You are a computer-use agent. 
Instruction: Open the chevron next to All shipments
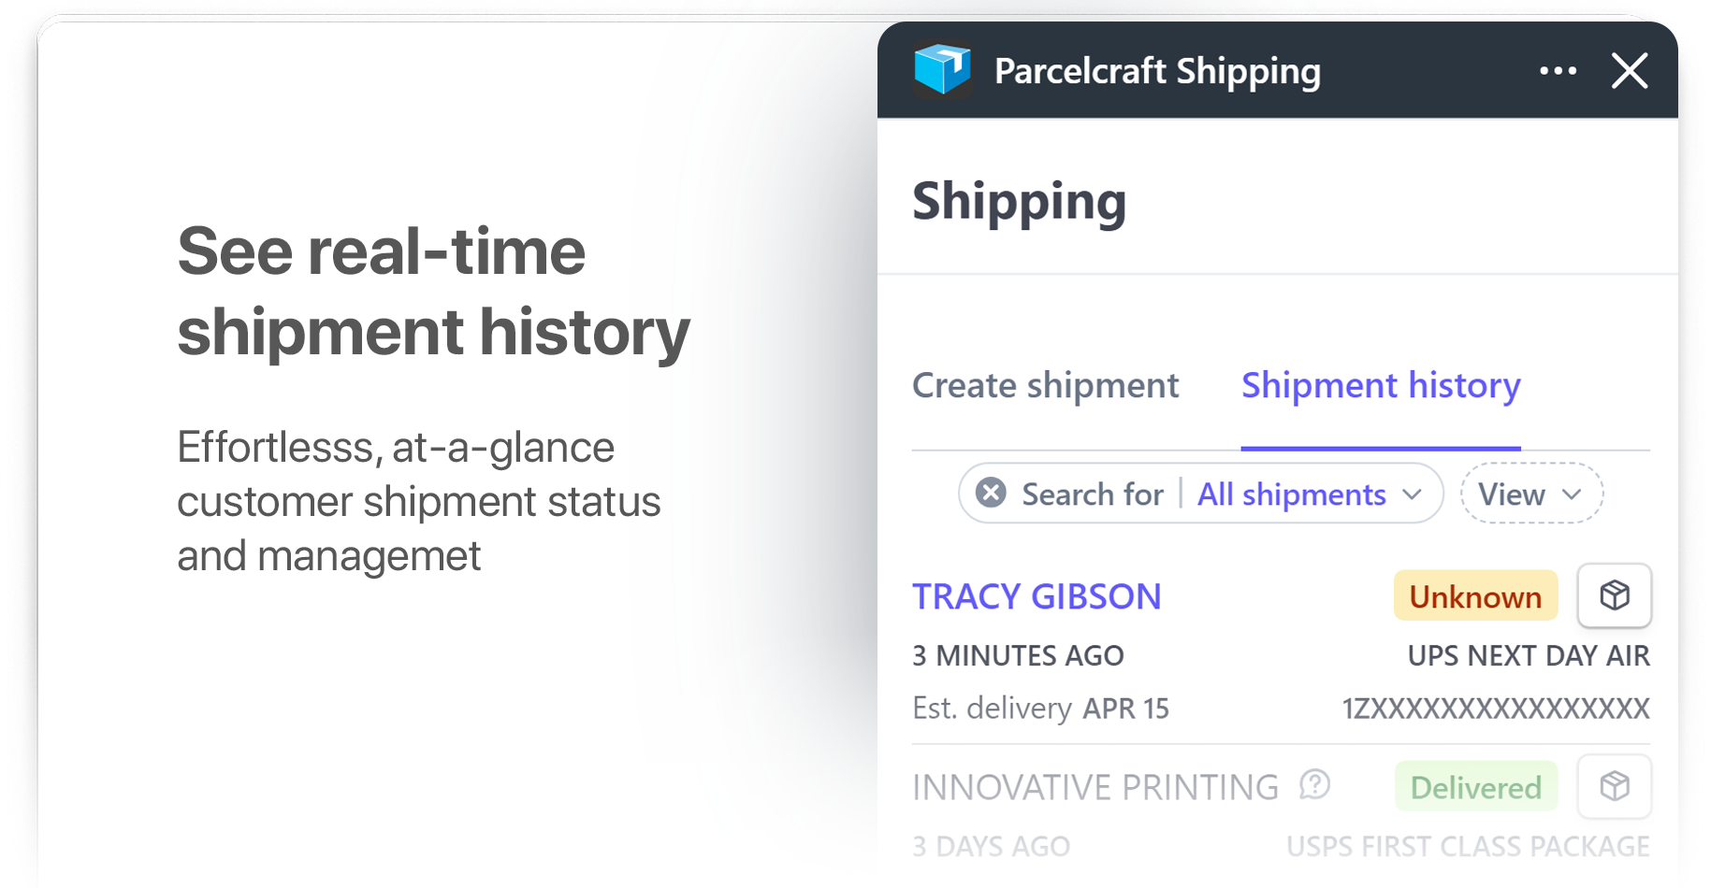click(1413, 495)
